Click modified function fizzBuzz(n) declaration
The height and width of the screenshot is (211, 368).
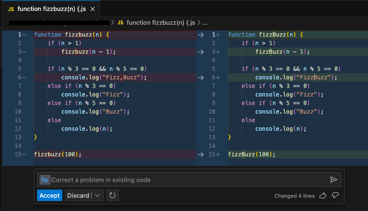(x=265, y=35)
